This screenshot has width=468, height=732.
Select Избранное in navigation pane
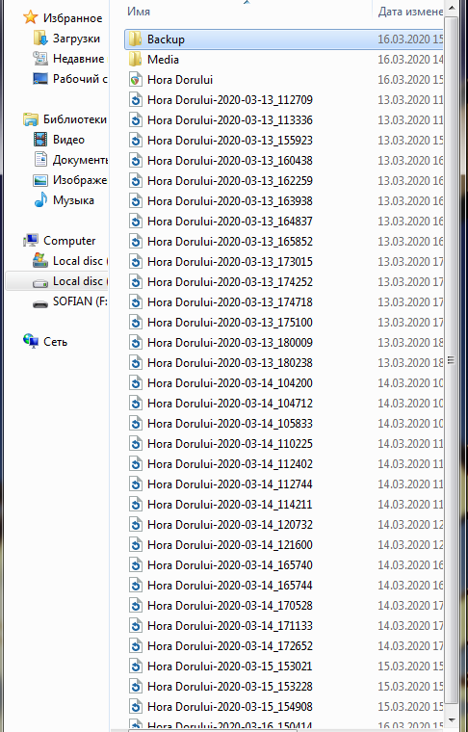pyautogui.click(x=73, y=18)
